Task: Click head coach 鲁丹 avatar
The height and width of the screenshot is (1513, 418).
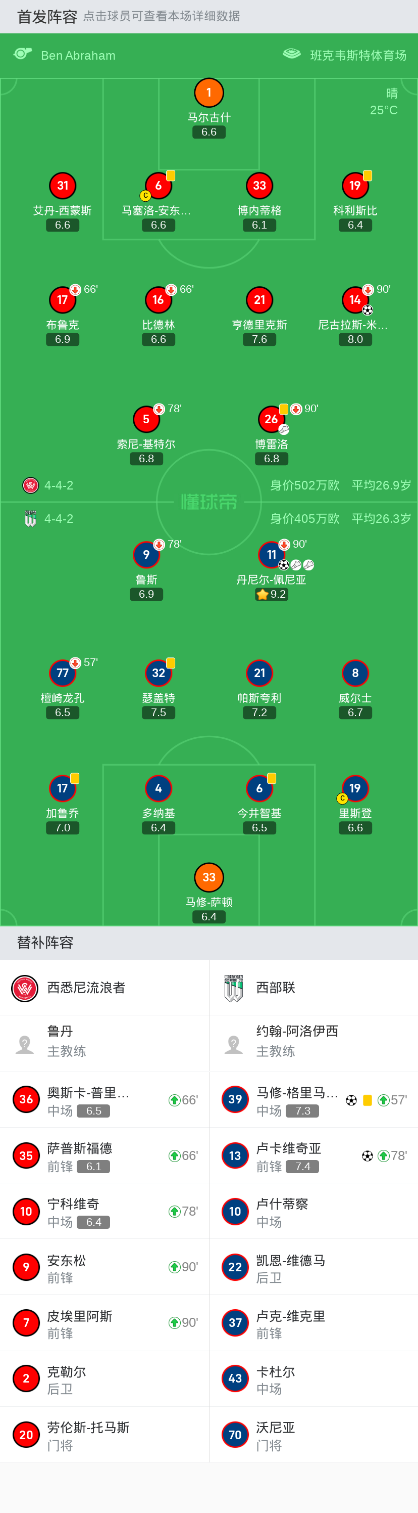Action: 25,1044
